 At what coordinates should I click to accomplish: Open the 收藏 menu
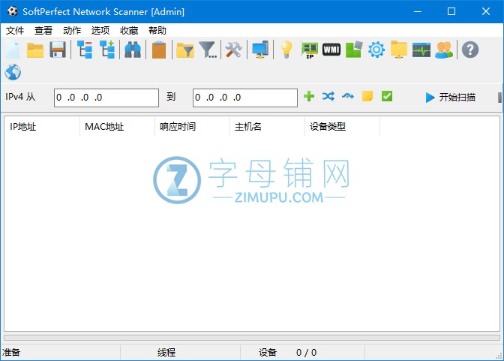(x=129, y=31)
